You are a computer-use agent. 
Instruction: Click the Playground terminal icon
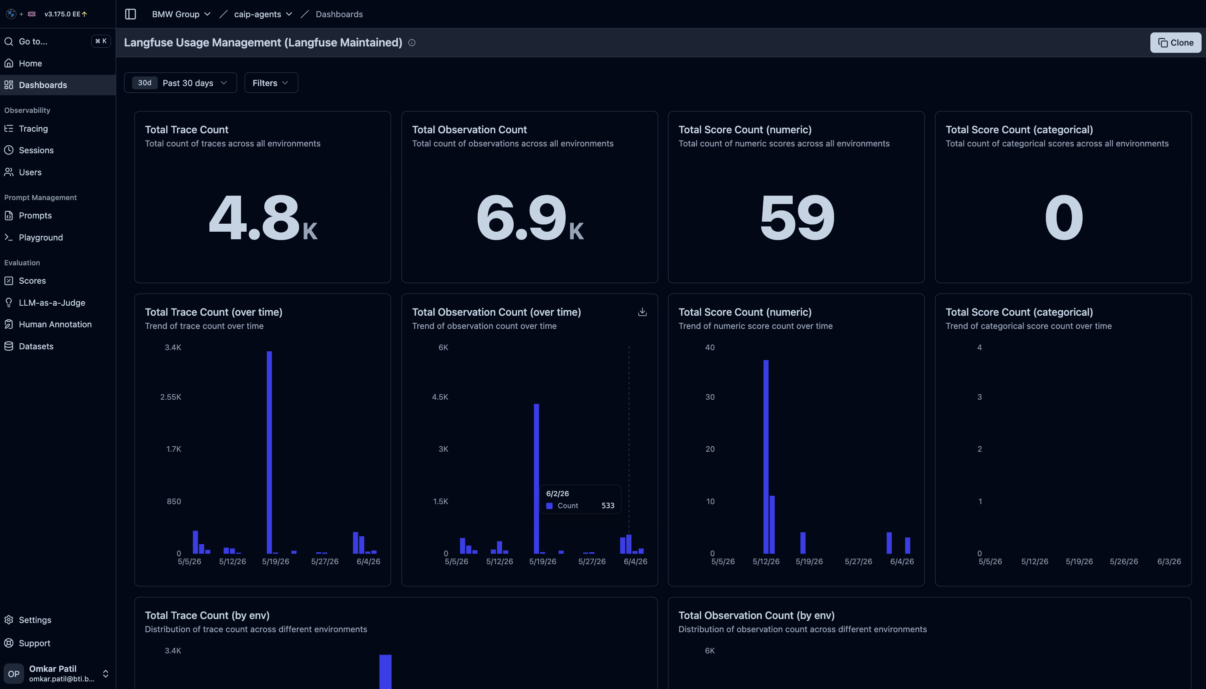[x=8, y=237]
